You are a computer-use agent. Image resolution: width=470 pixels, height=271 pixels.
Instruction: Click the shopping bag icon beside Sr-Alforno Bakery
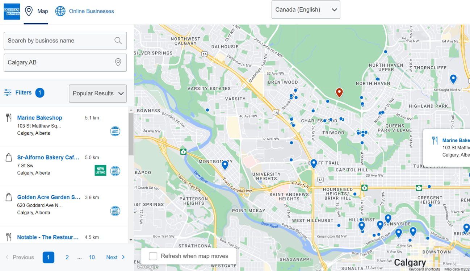click(x=9, y=157)
